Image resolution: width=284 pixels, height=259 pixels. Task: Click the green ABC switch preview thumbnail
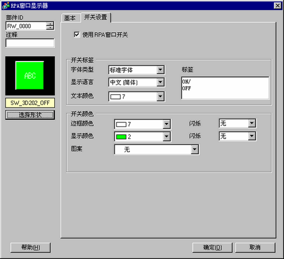tap(30, 76)
